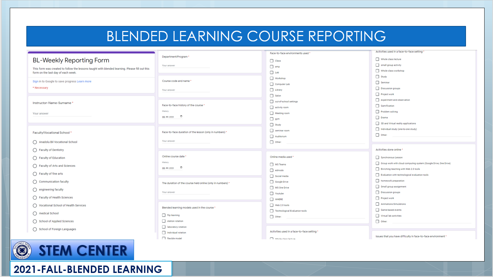Open calendar icon in Face-to-face history date field
This screenshot has height=277, width=493.
[181, 116]
